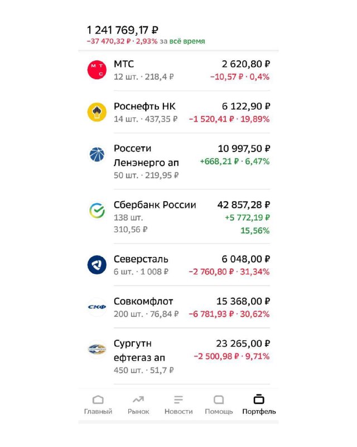Open the Помощь help tab
Image resolution: width=357 pixels, height=447 pixels.
[219, 405]
